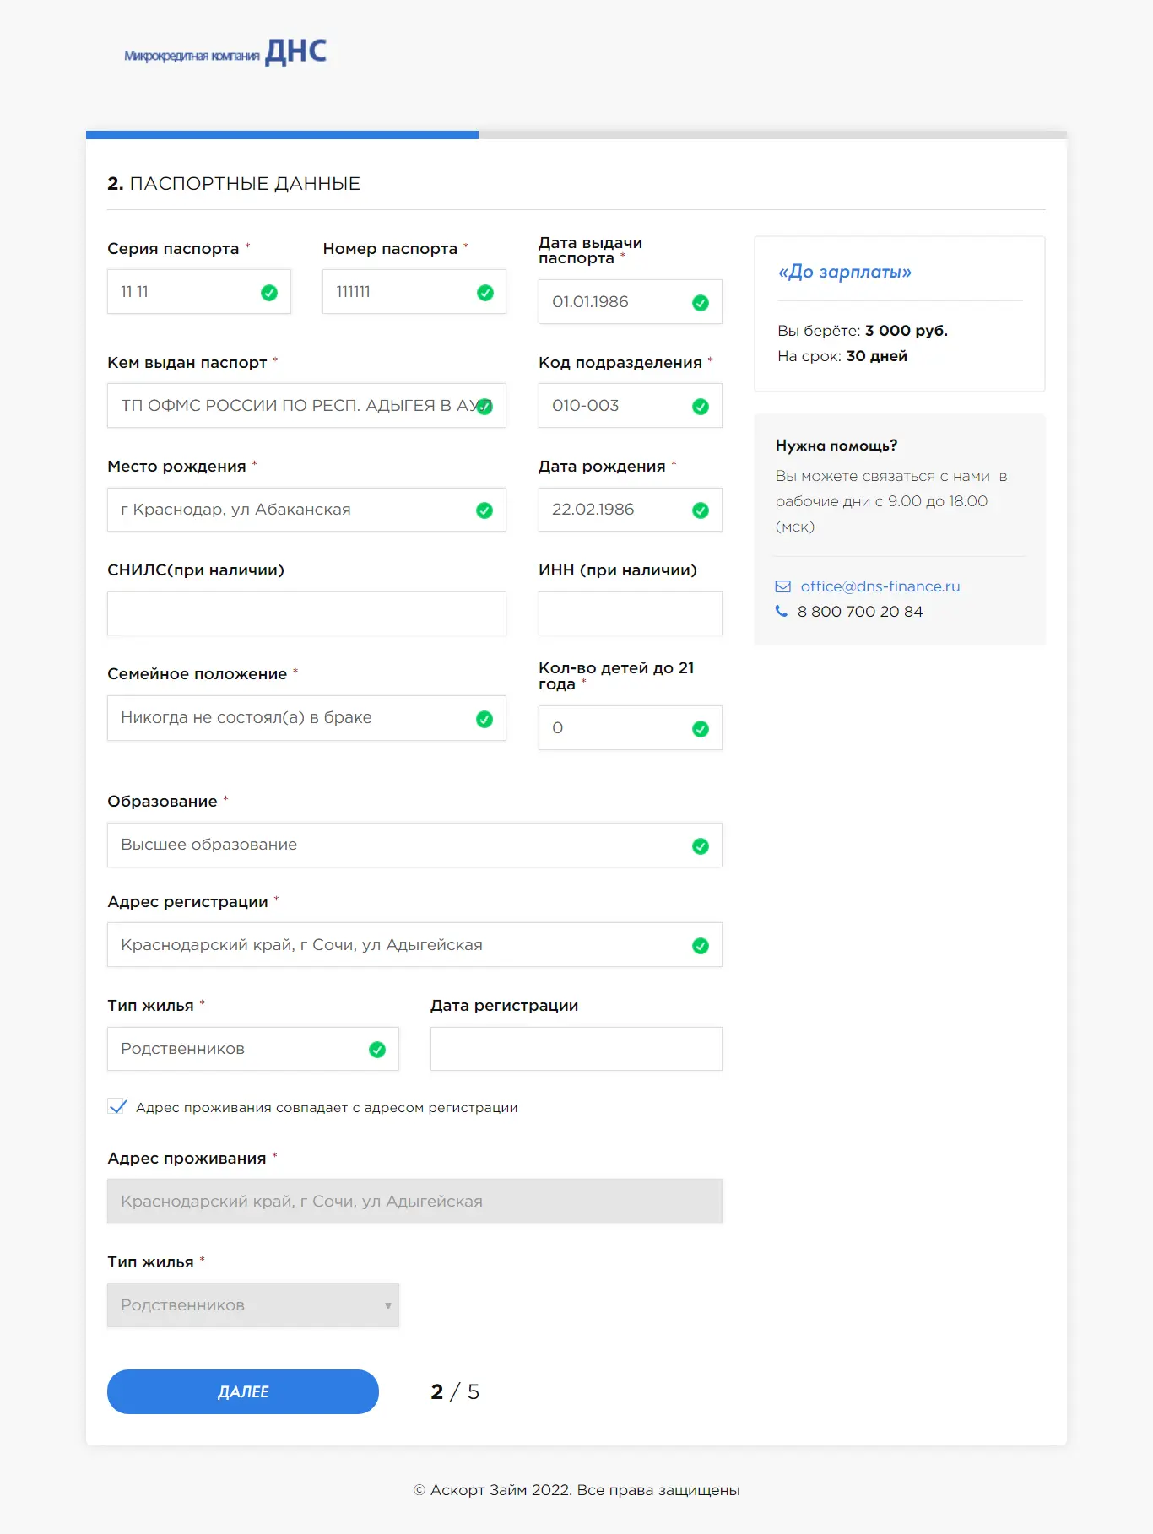
Task: Focus Кол-во детей до 21 года input
Action: [631, 727]
